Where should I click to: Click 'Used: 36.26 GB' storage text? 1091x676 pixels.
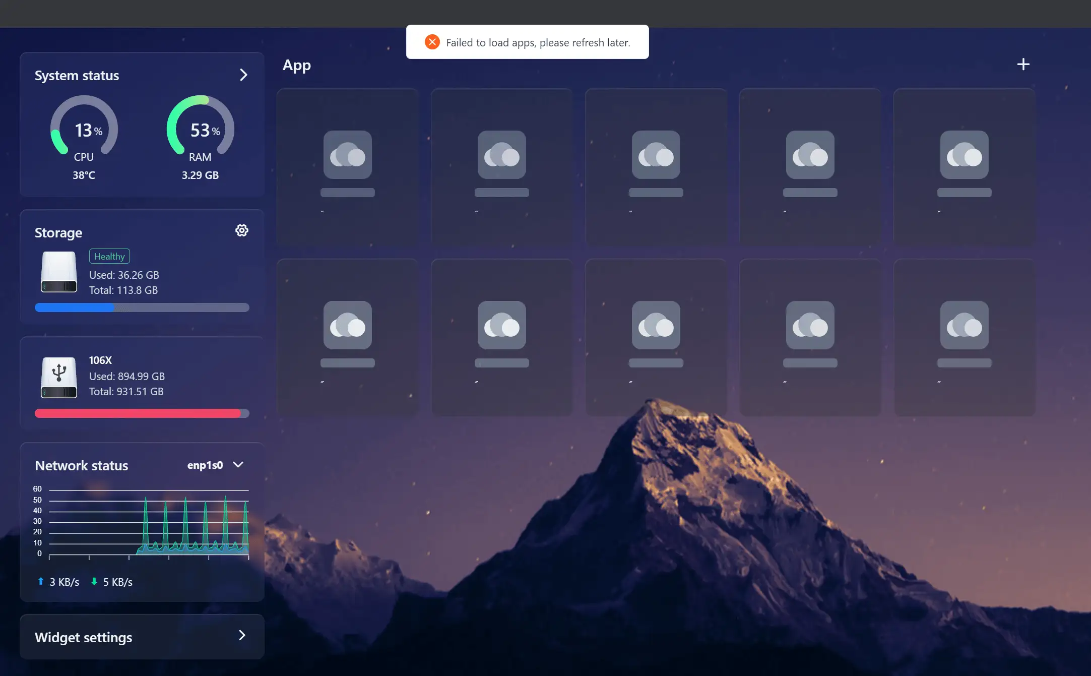click(x=124, y=275)
